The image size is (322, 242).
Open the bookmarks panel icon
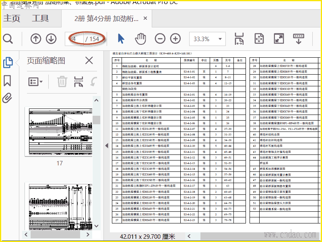click(x=7, y=80)
